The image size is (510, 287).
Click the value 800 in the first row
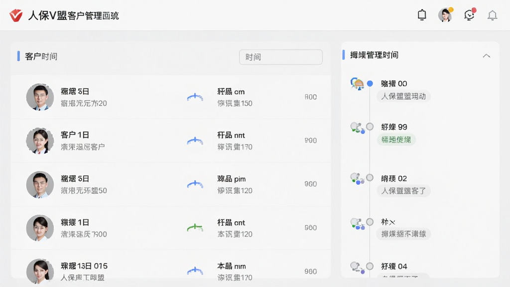click(311, 97)
